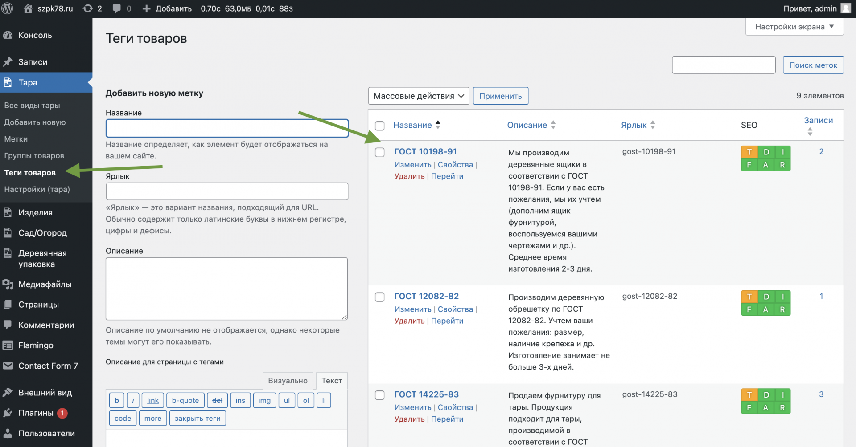Viewport: 856px width, 447px height.
Task: Click the szpk78.ru home icon
Action: coord(28,8)
